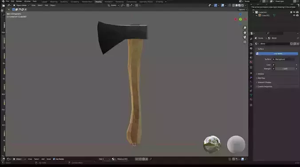
Task: Open the Global transform orientation dropdown
Action: pos(113,6)
